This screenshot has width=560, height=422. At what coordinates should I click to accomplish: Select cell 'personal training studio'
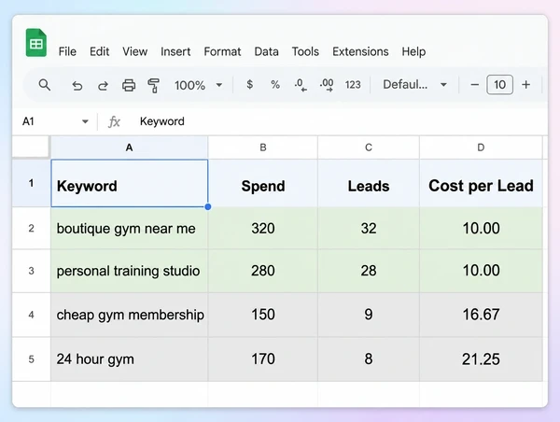point(130,271)
